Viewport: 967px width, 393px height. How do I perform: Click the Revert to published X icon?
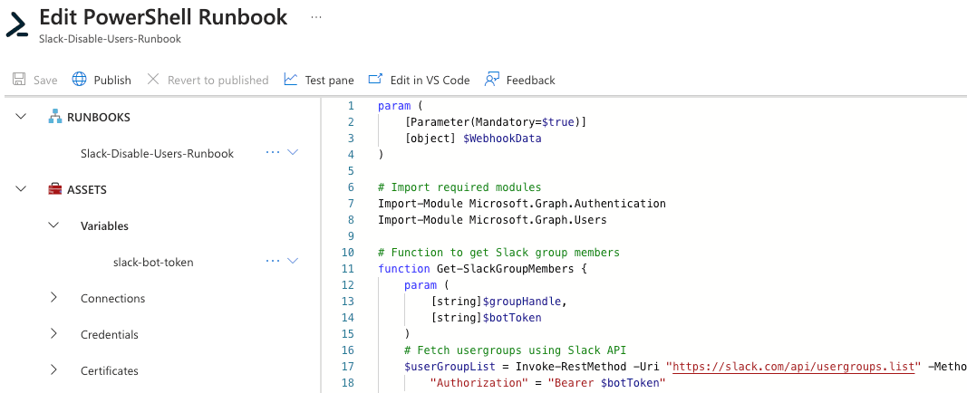tap(153, 80)
